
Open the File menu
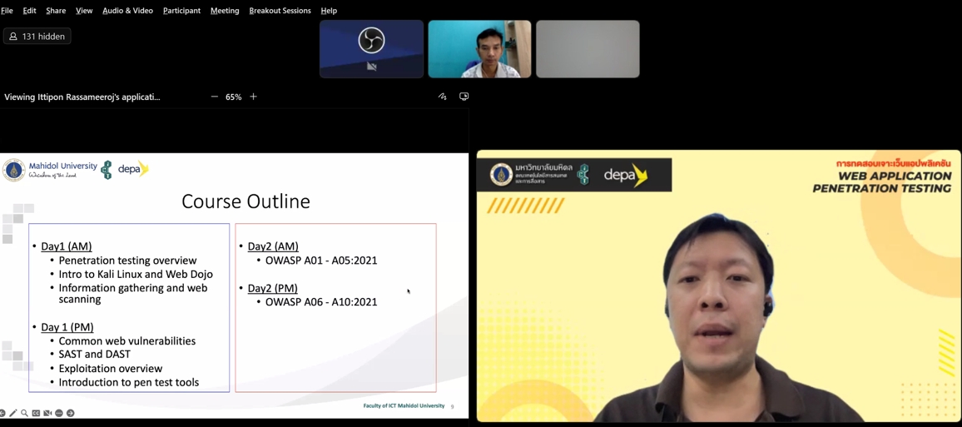click(x=7, y=11)
